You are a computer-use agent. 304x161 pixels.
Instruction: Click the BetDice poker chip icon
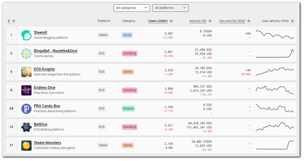[x=26, y=127]
